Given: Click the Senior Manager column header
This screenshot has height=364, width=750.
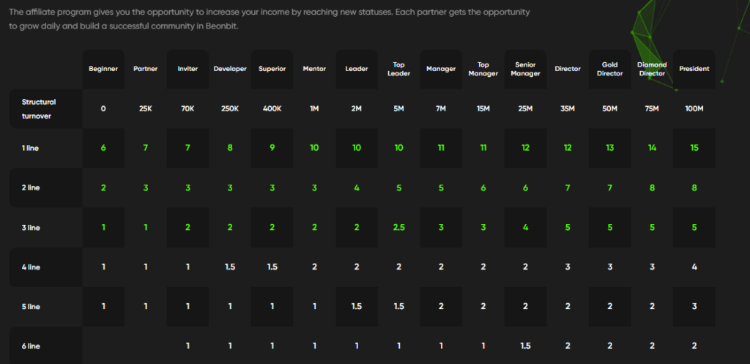Looking at the screenshot, I should pos(525,69).
